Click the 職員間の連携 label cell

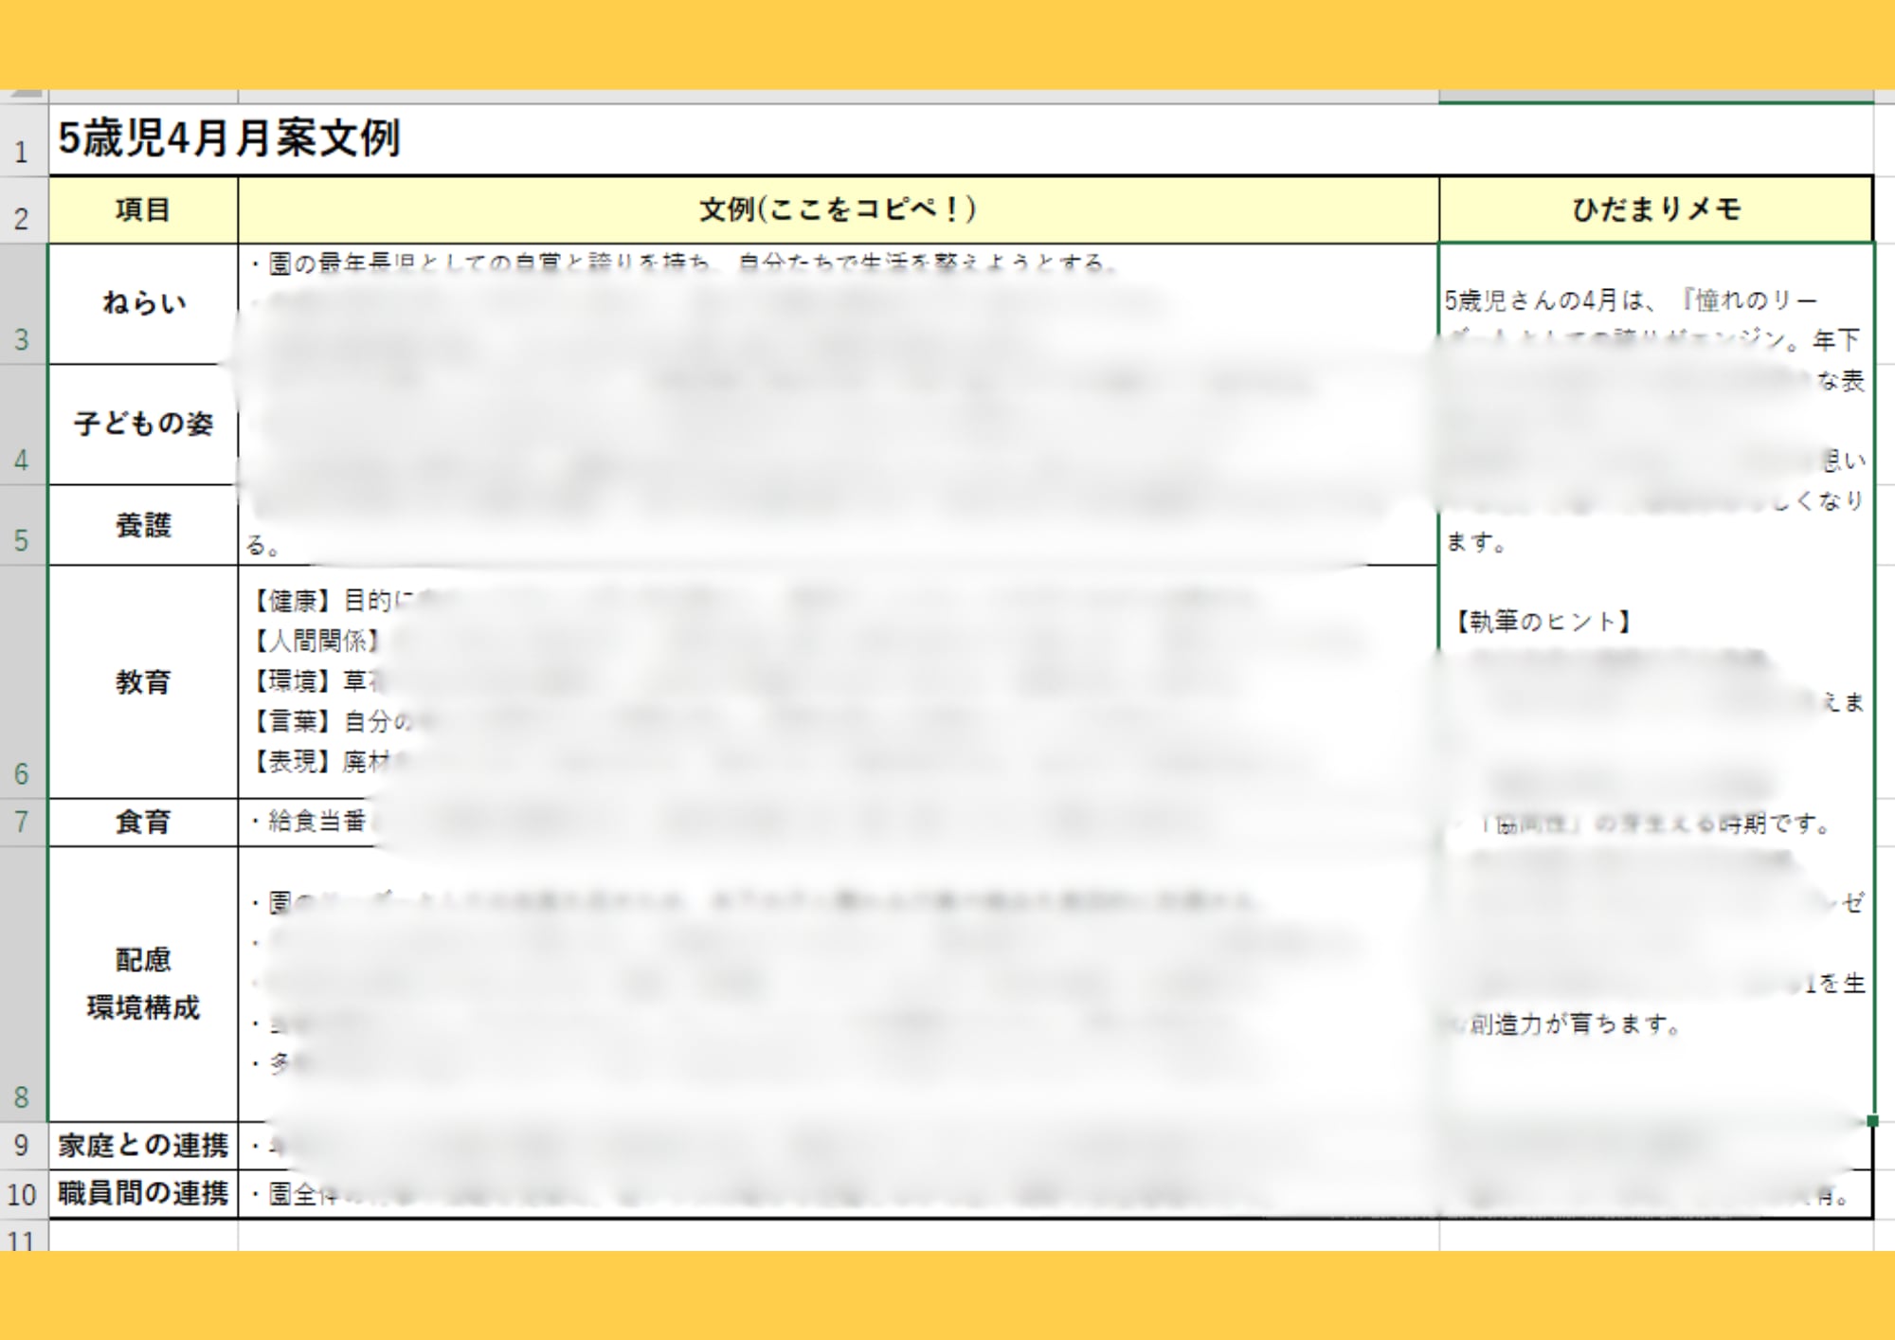pos(143,1194)
